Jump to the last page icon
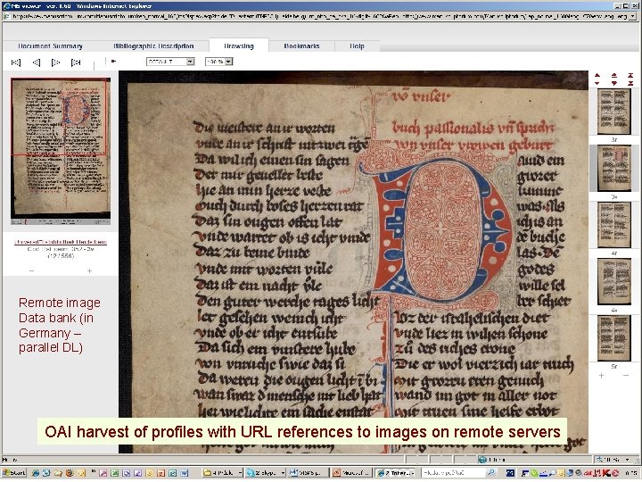Image resolution: width=642 pixels, height=482 pixels. [76, 62]
